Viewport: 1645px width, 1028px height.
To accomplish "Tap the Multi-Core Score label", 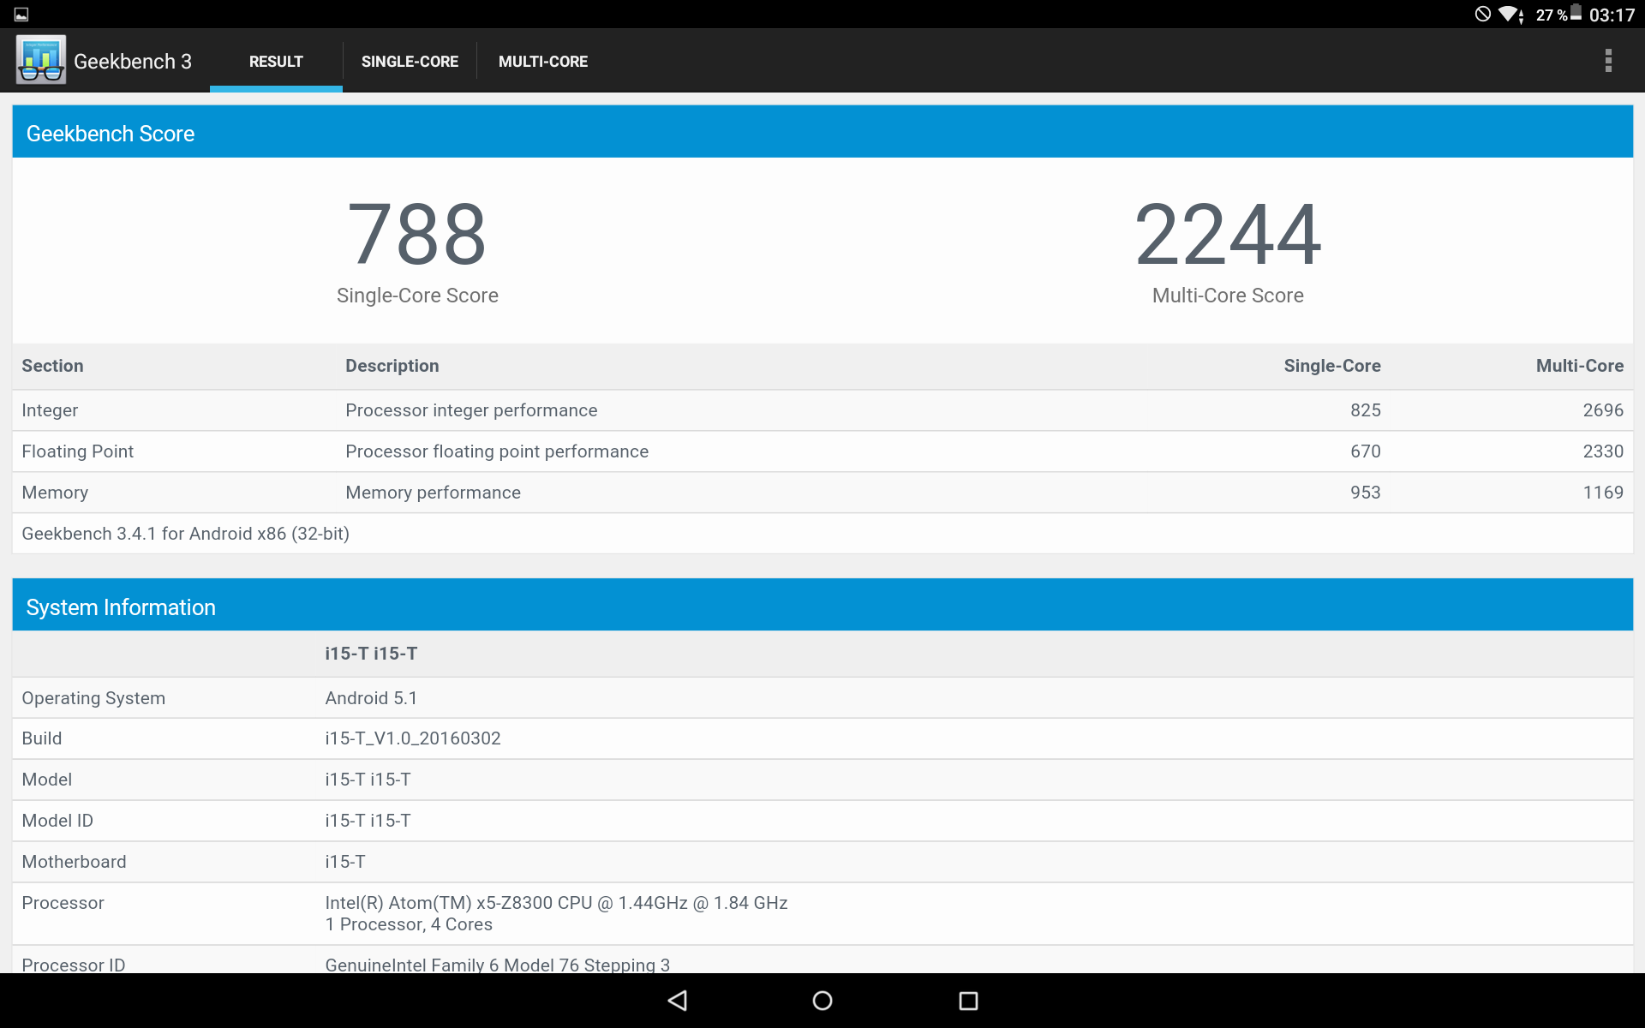I will (x=1228, y=296).
